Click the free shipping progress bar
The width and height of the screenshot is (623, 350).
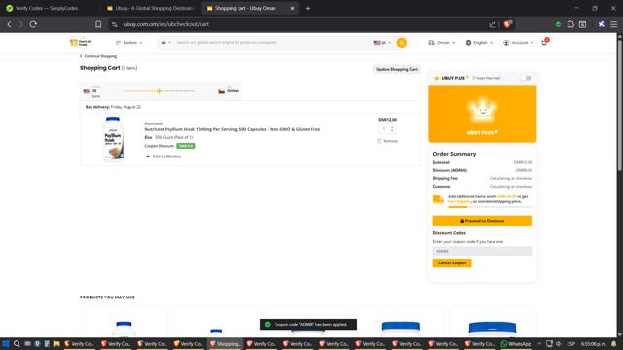pyautogui.click(x=490, y=207)
